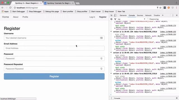Expand action object under 11:39:05.144
The width and height of the screenshot is (179, 100).
coord(115,64)
